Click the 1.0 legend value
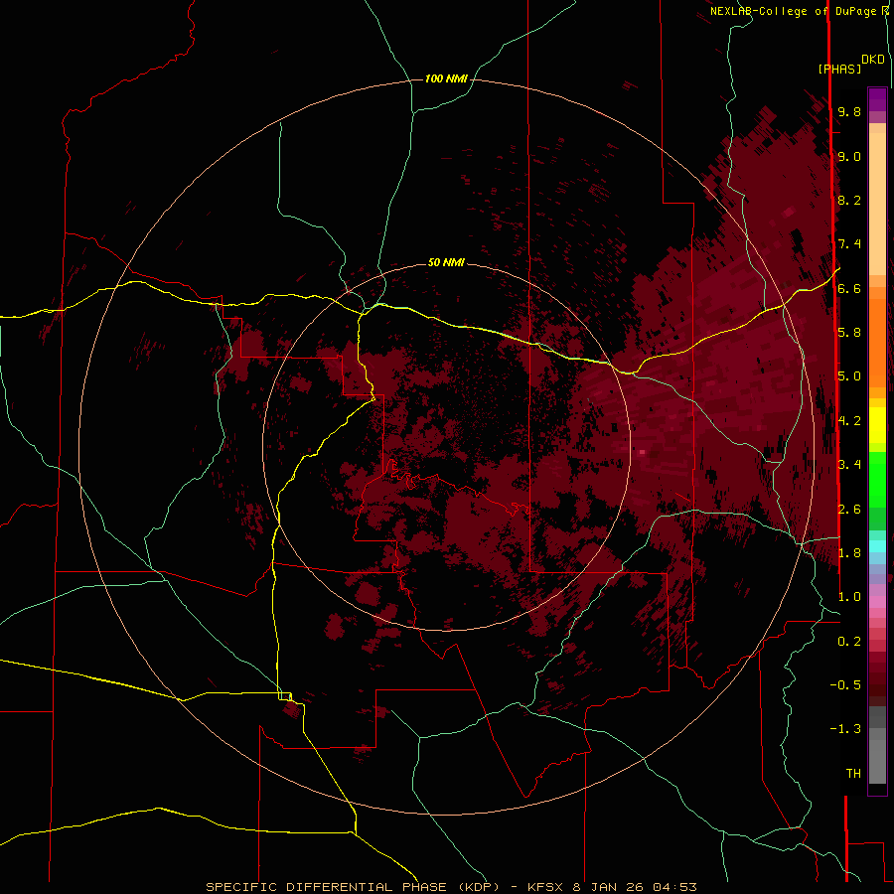 [849, 596]
